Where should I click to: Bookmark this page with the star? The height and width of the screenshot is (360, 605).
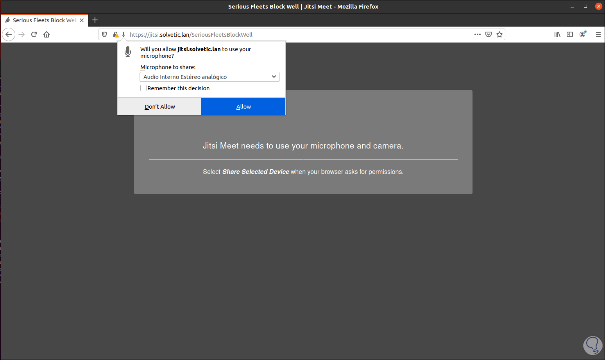tap(499, 34)
